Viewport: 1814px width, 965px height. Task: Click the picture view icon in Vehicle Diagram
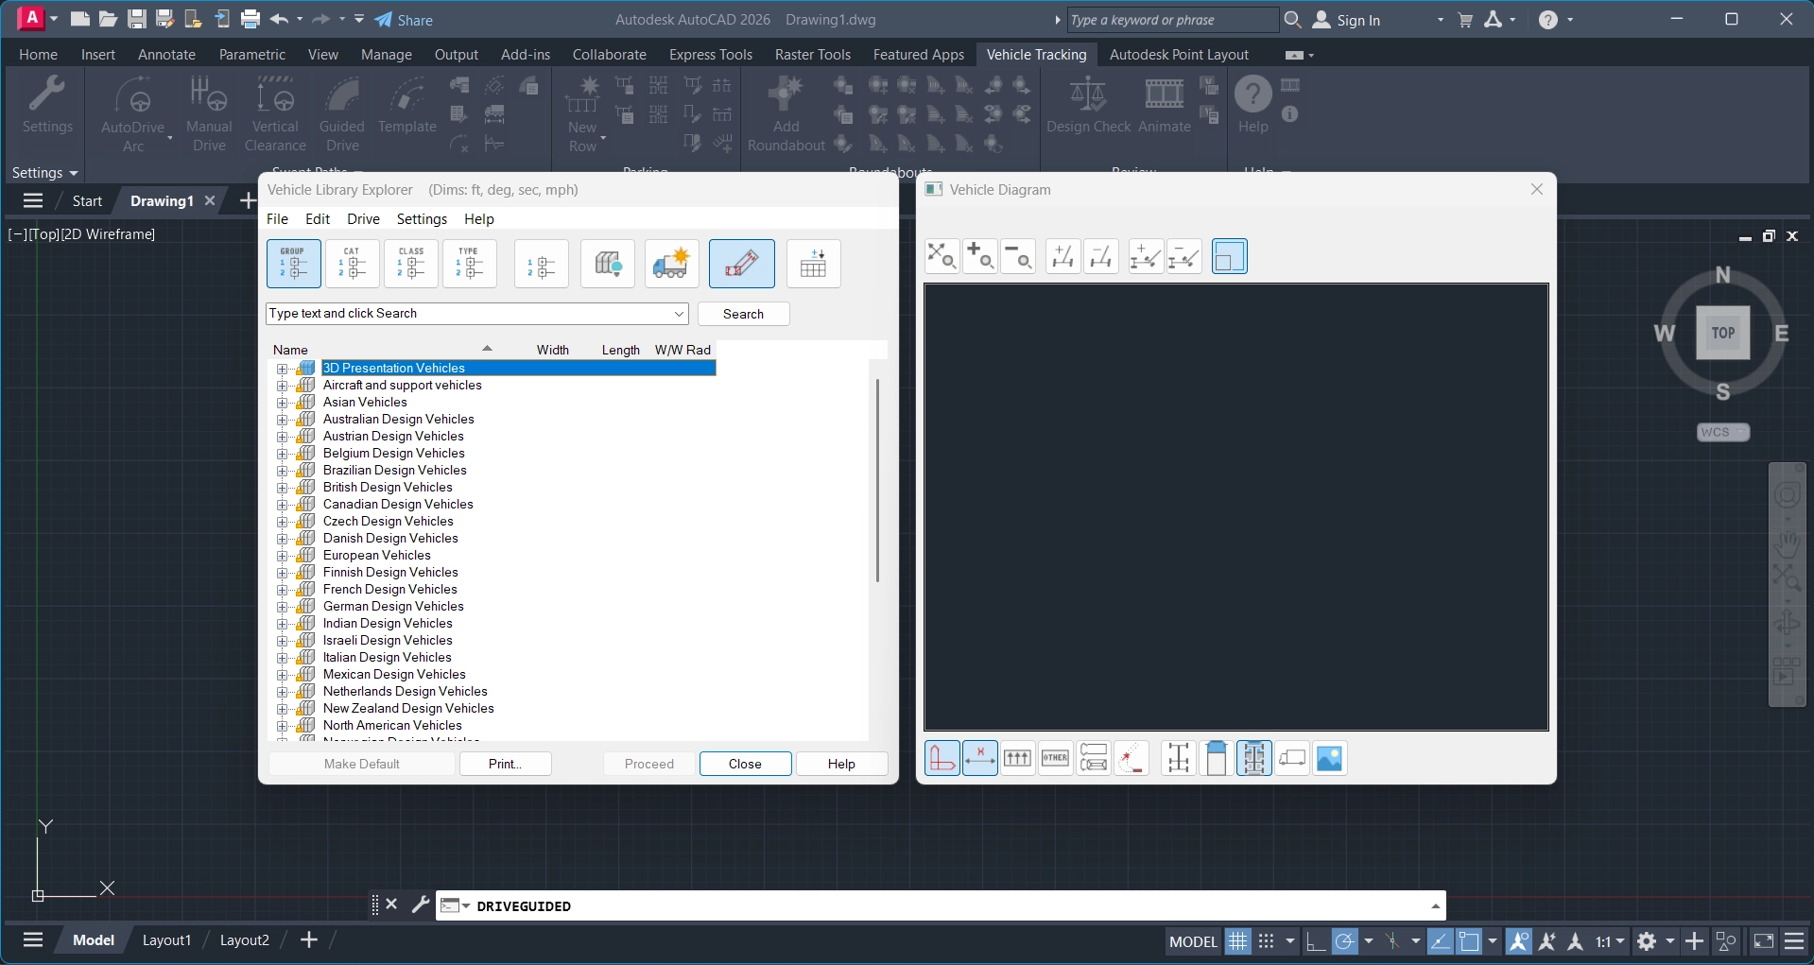coord(1329,758)
